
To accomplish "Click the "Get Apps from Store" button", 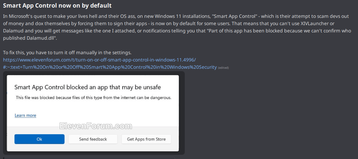I will 146,139.
